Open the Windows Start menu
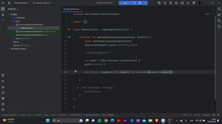This screenshot has width=222, height=124. click(x=48, y=121)
